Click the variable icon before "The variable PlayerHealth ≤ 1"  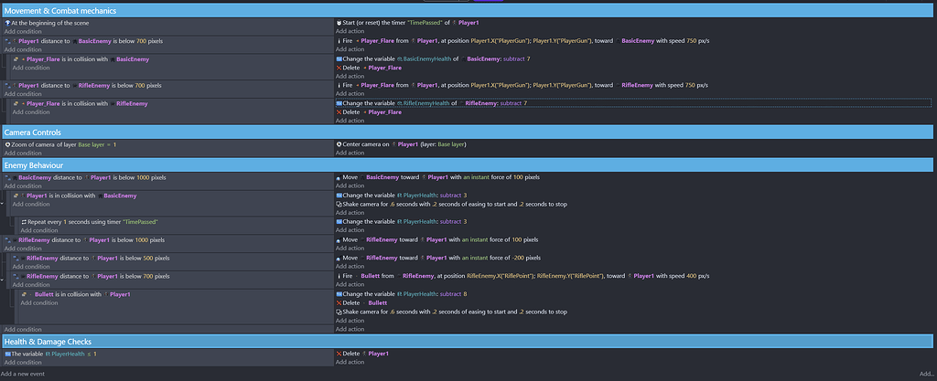pos(7,354)
